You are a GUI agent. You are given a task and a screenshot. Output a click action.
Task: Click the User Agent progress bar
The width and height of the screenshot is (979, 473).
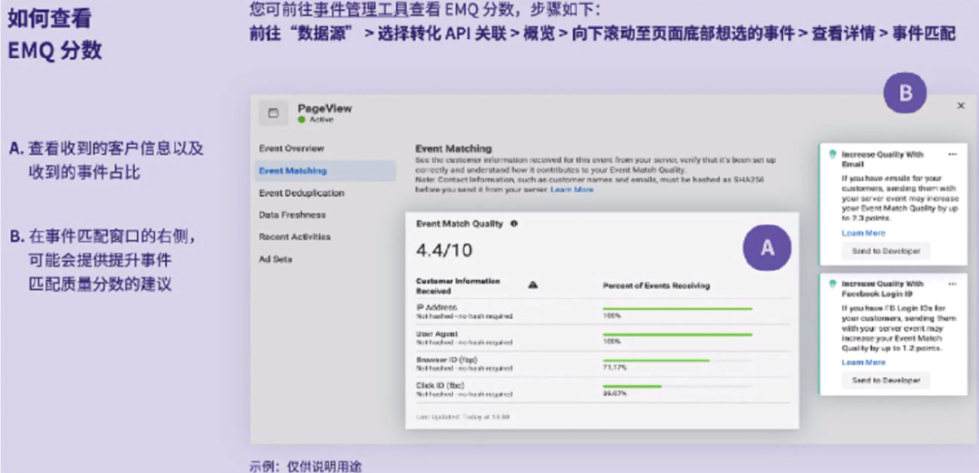tap(677, 334)
